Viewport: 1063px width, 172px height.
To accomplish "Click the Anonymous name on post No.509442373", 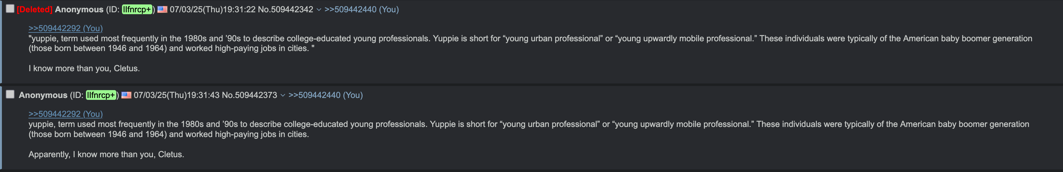I will click(43, 95).
